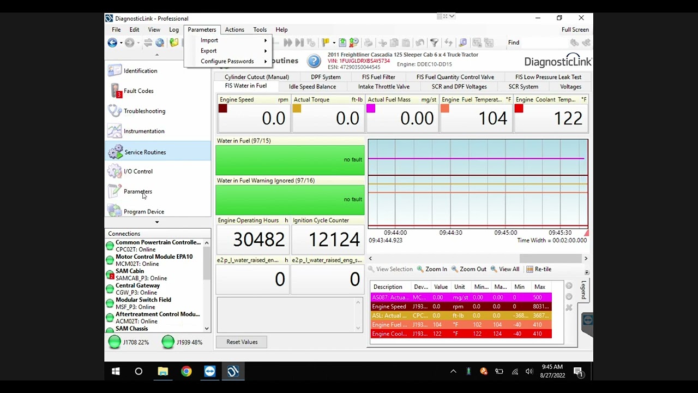
Task: Click the Reset Values button
Action: pyautogui.click(x=242, y=342)
